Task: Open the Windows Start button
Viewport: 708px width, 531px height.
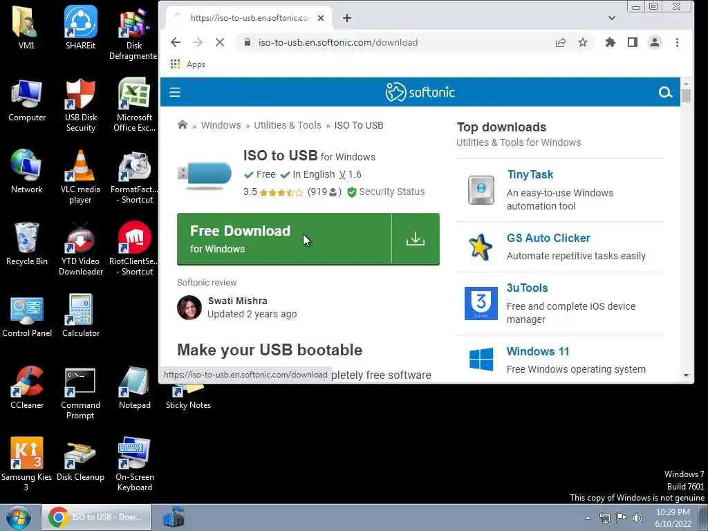Action: click(19, 517)
